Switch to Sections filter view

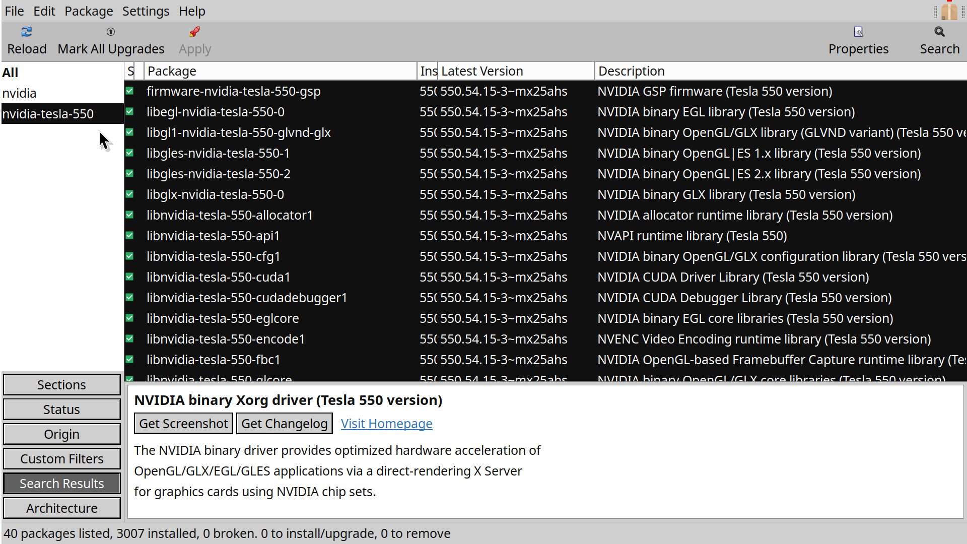click(x=62, y=385)
